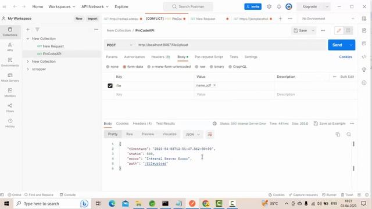This screenshot has height=209, width=372.
Task: Select the form-data body type
Action: pyautogui.click(x=133, y=67)
